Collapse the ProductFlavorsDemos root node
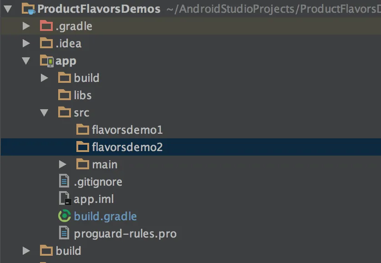This screenshot has height=263, width=381. pos(8,9)
